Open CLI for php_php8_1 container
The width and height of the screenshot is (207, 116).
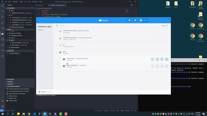click(153, 59)
